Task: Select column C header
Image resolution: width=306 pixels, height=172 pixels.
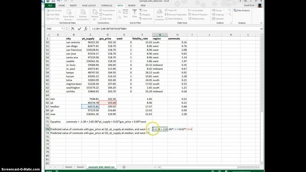Action: coord(90,35)
